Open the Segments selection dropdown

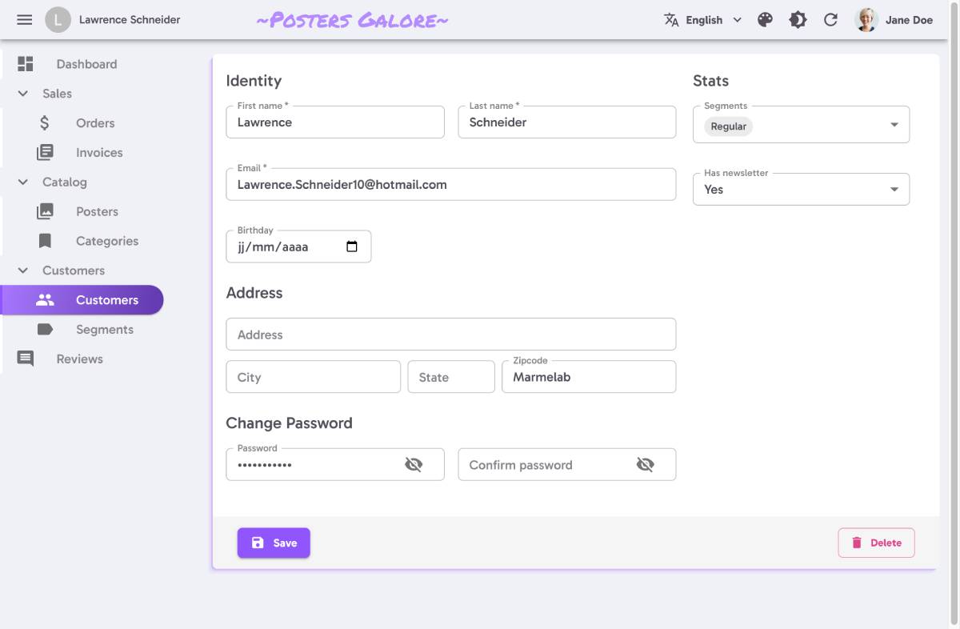pos(894,125)
